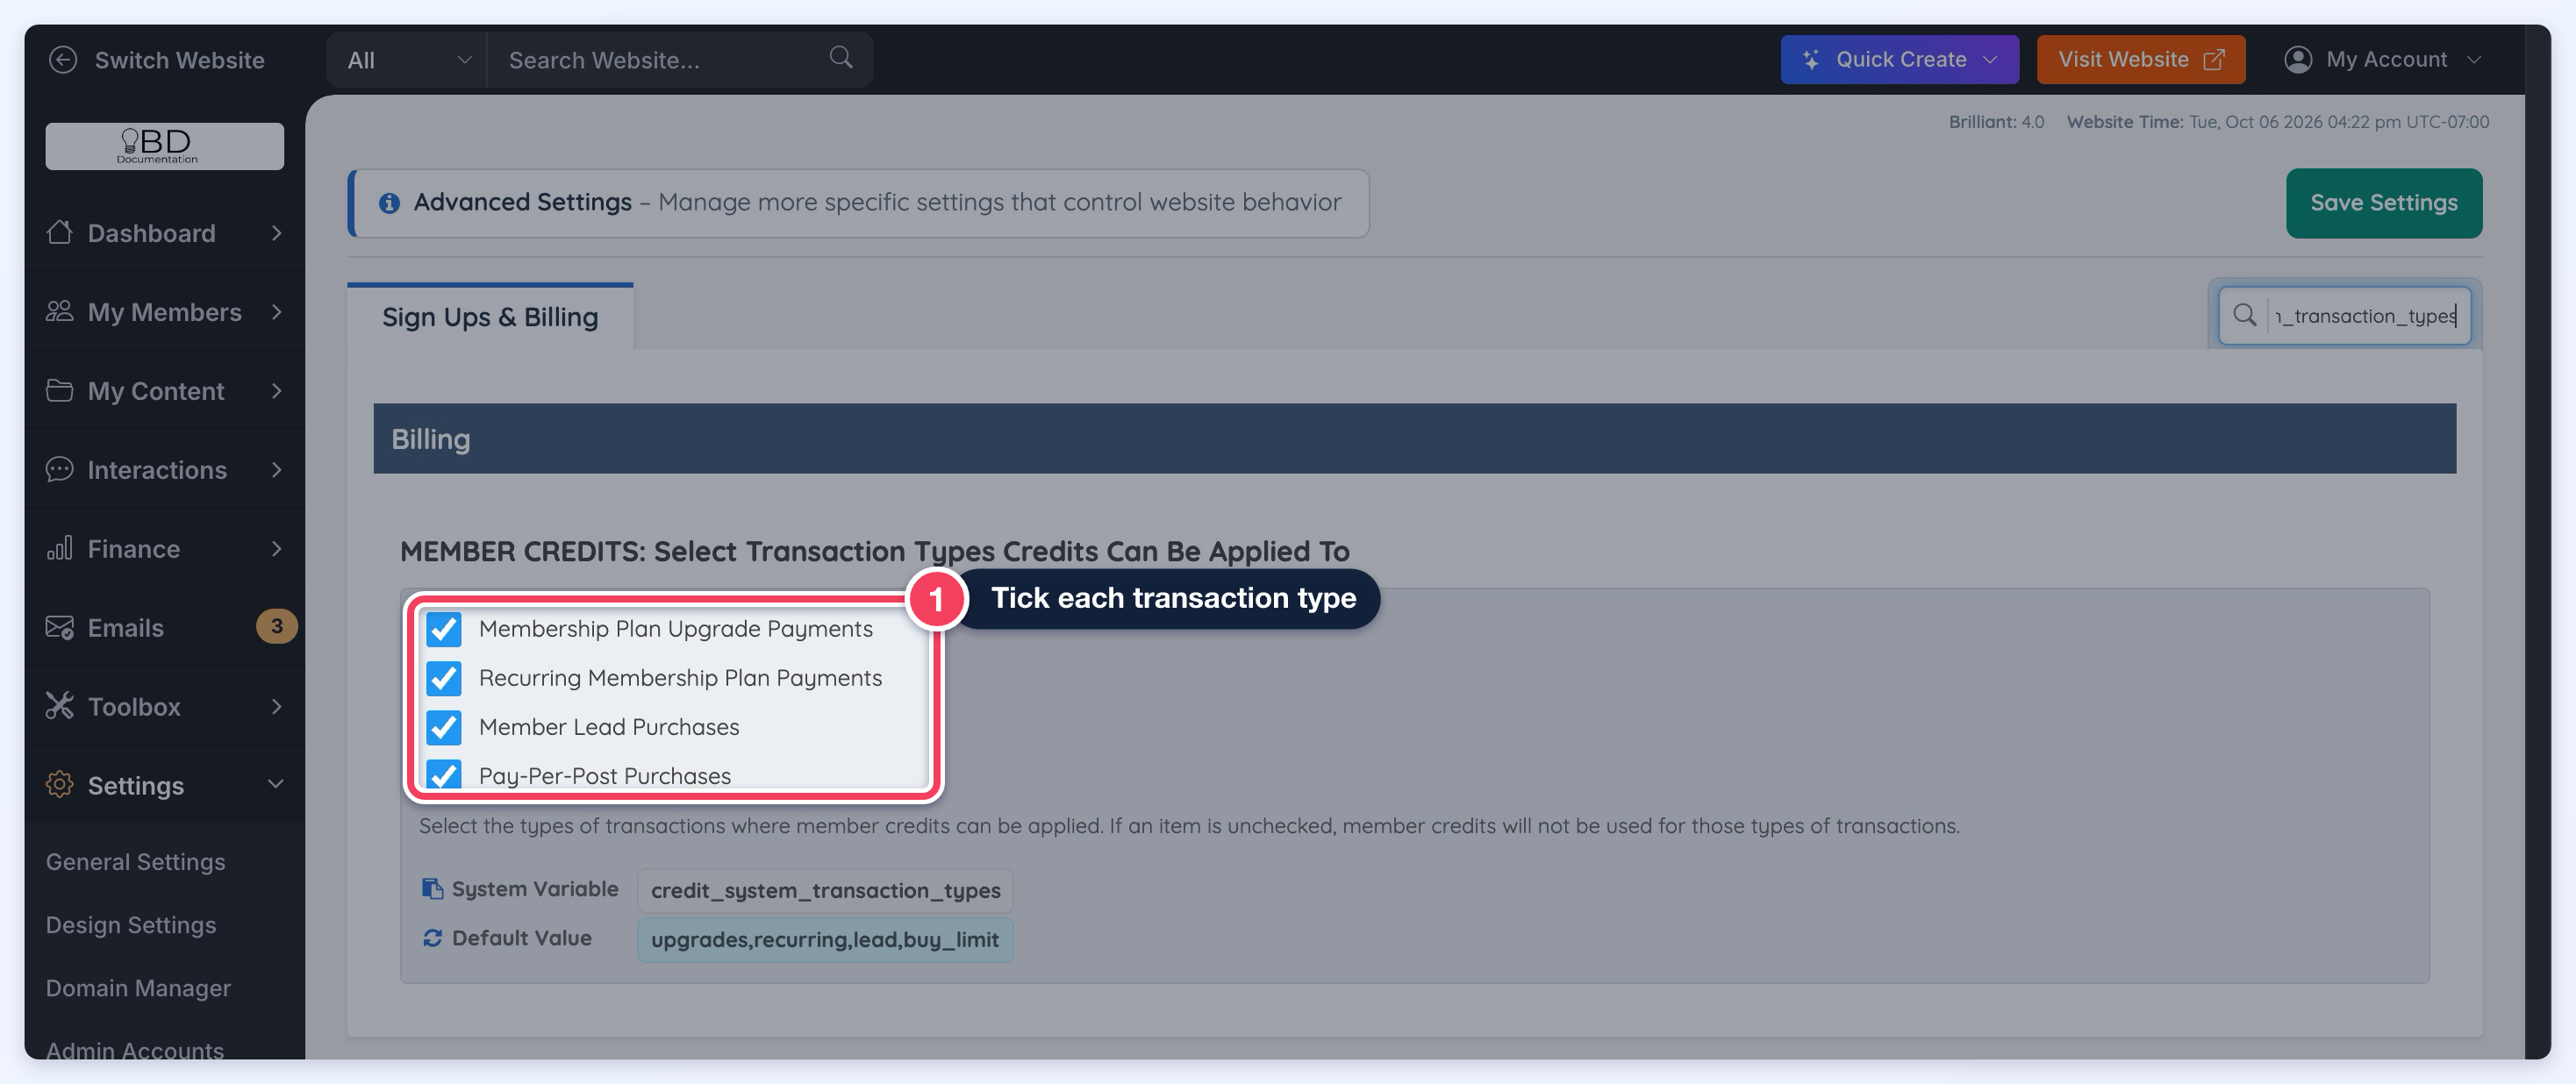
Task: Open Domain Manager in sidebar
Action: pyautogui.click(x=138, y=987)
